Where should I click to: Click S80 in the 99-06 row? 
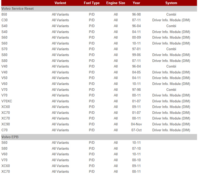point(4,55)
